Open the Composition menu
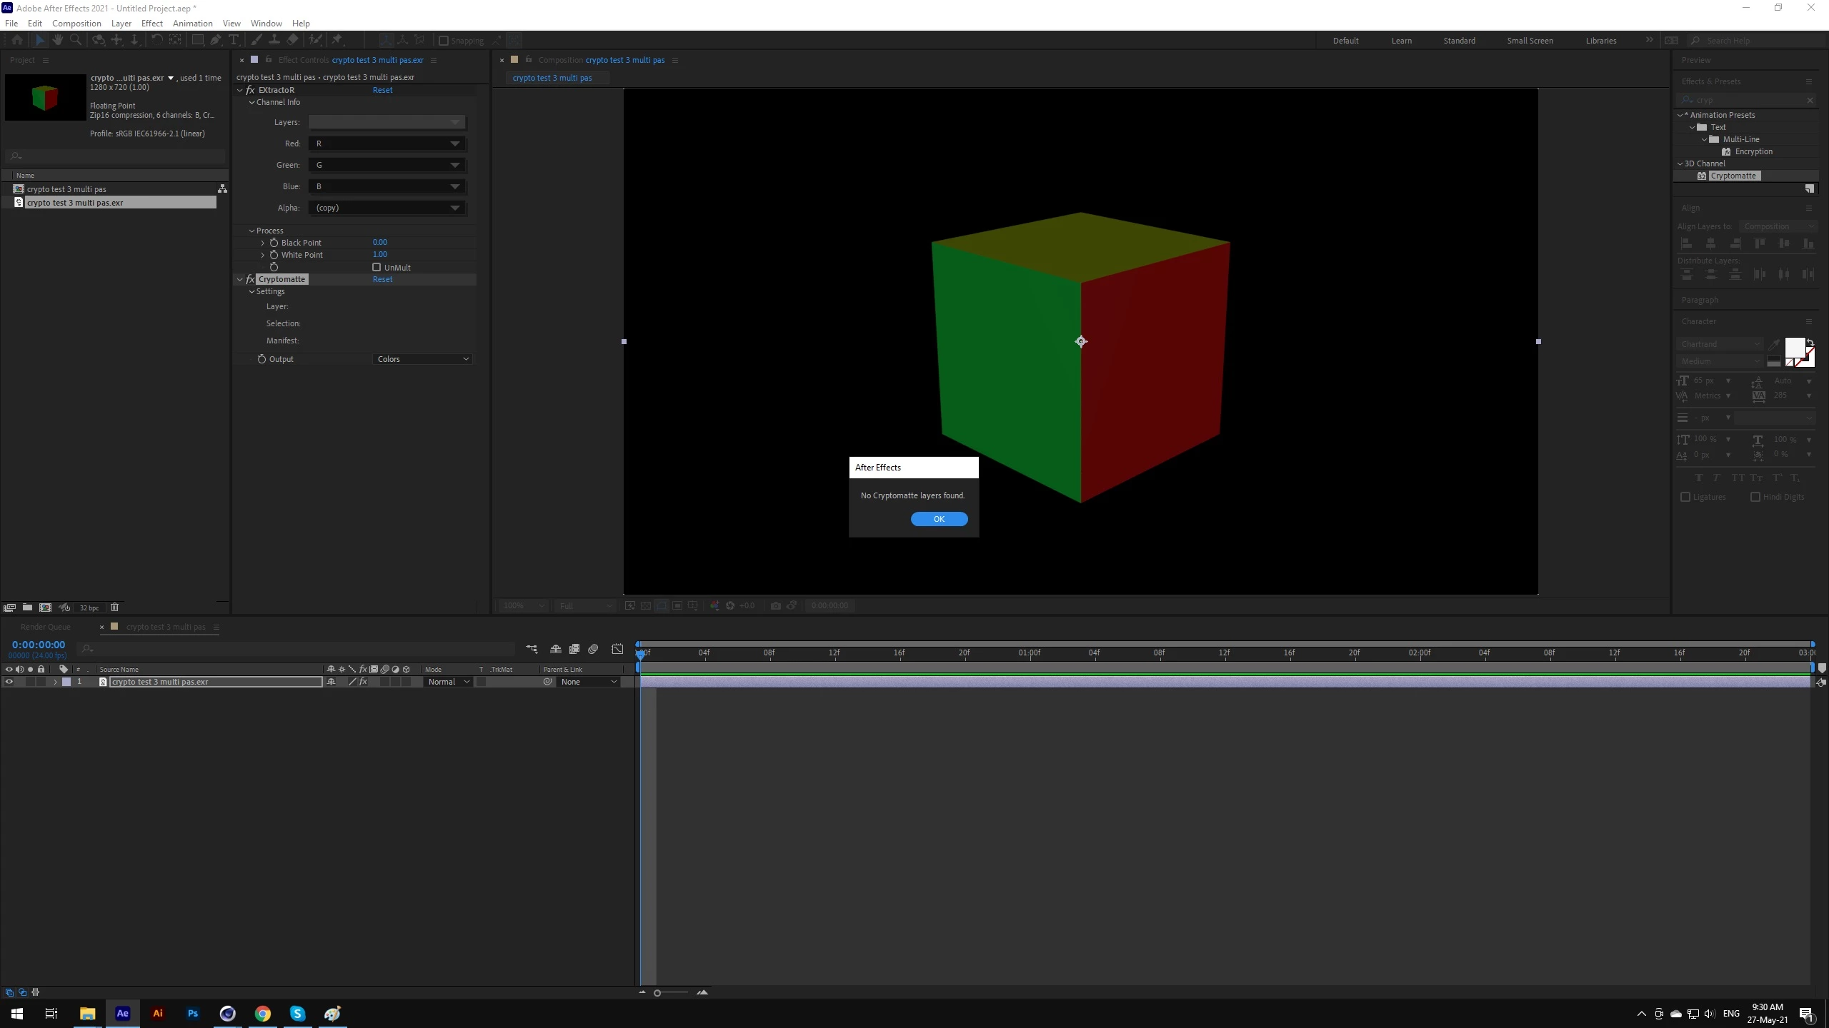 76,23
